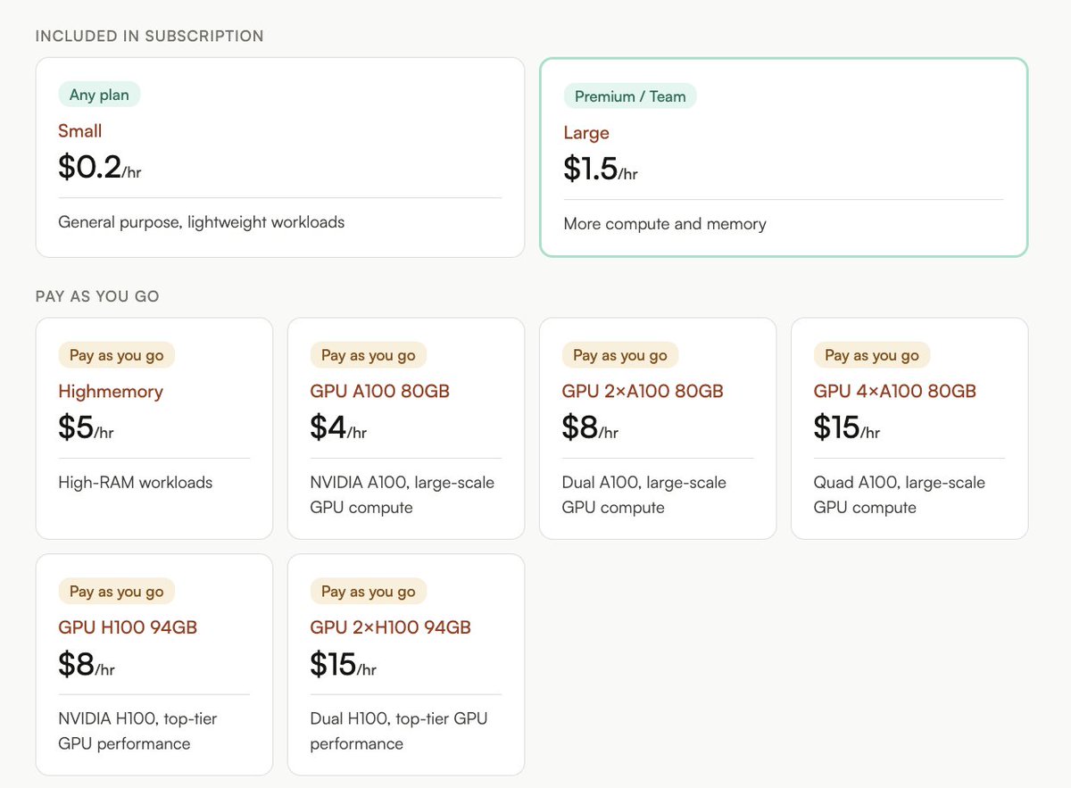Screen dimensions: 1071x788
Task: Click the $5/hr Highmemory price
Action: 86,427
